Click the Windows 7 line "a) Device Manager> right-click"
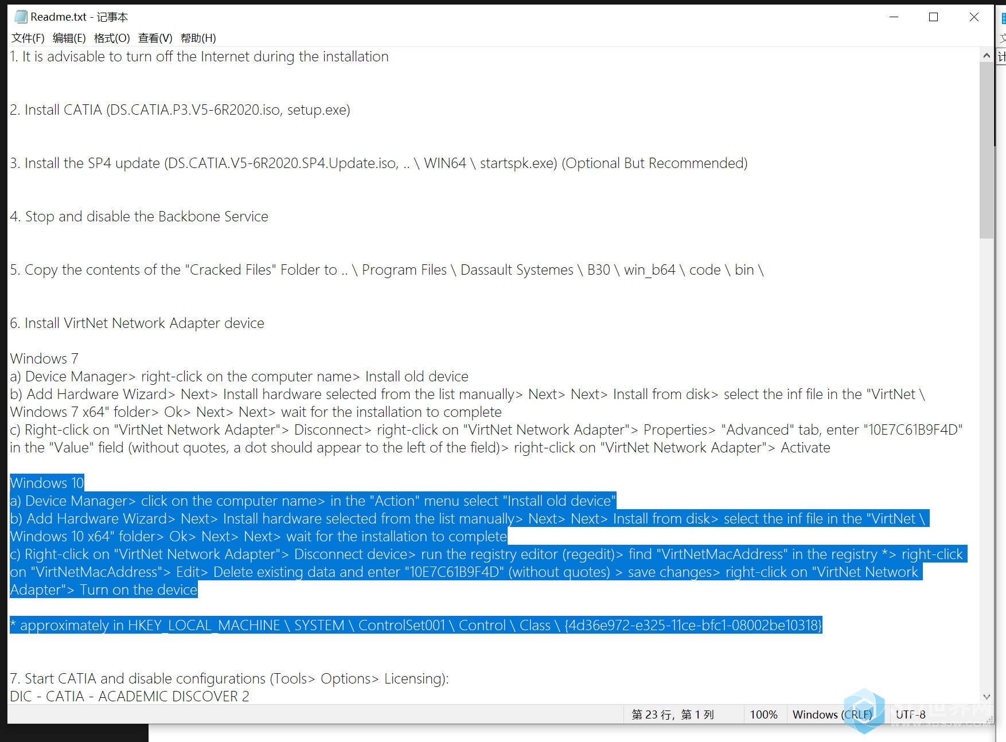This screenshot has height=742, width=1006. point(239,377)
